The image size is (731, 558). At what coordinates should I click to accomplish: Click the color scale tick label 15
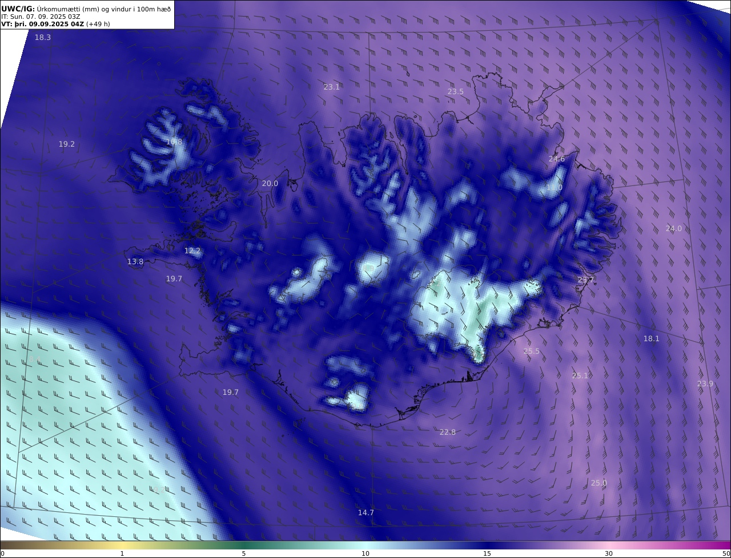tap(487, 553)
